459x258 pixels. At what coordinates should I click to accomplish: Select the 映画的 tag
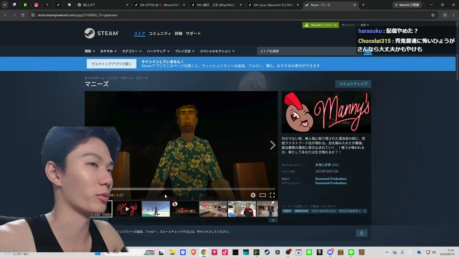[287, 211]
